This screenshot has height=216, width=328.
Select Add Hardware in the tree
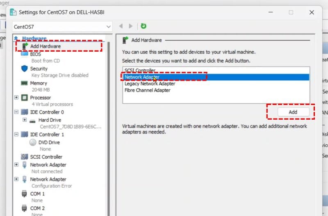coord(45,46)
